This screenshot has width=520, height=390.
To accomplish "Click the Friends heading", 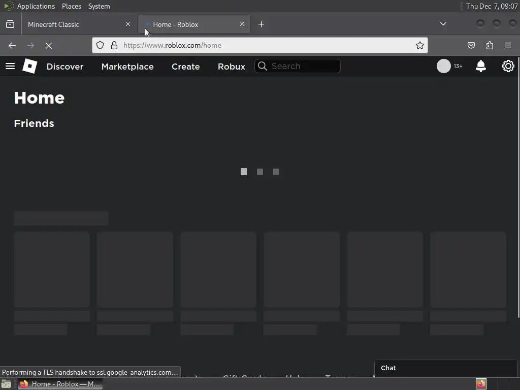I will [x=34, y=123].
